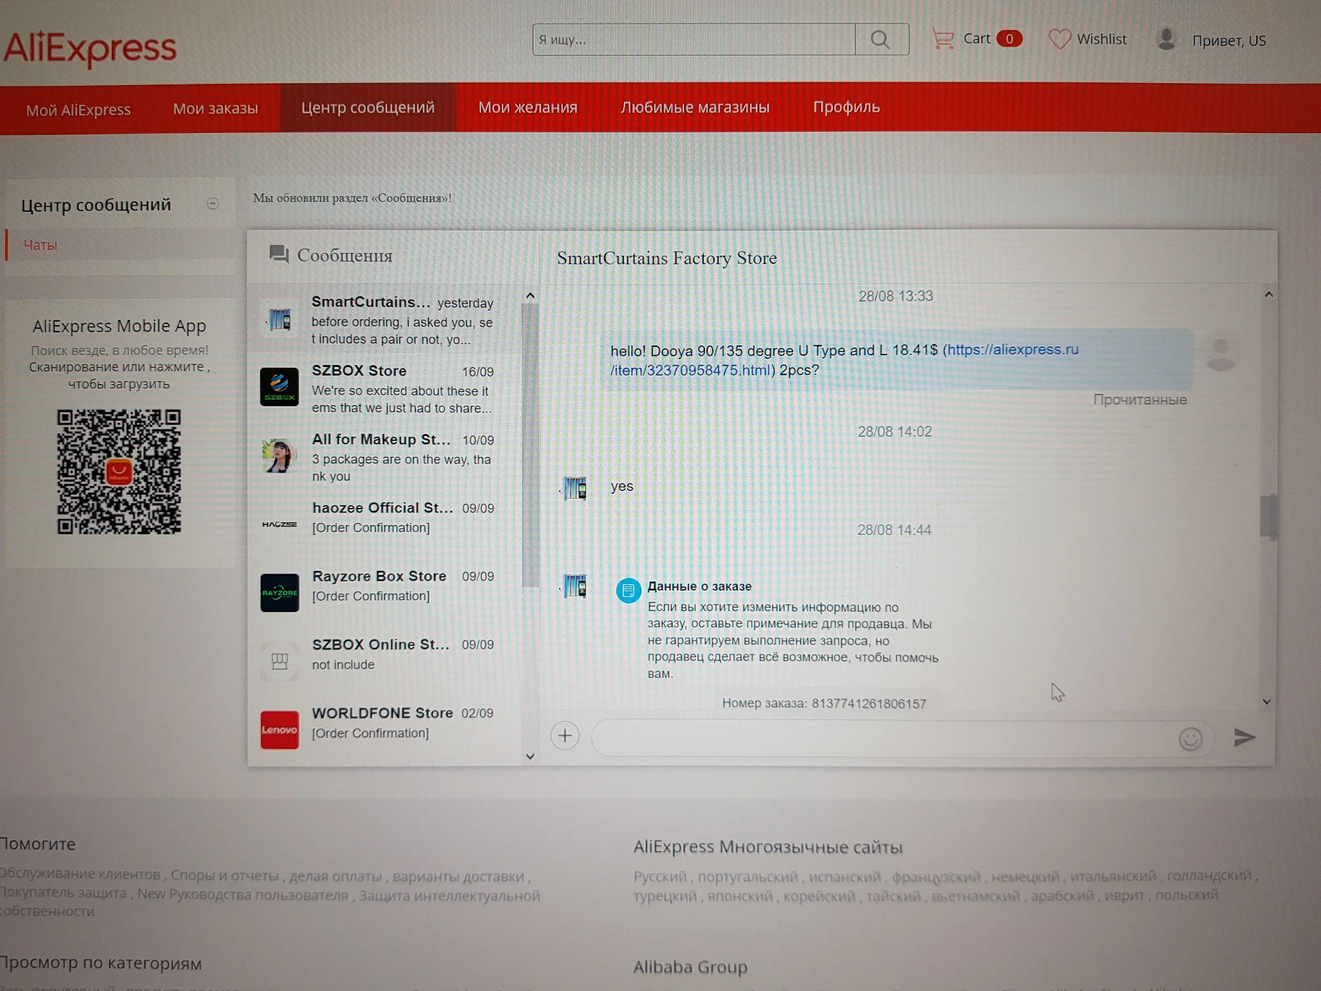Screen dimensions: 1321x991
Task: Click the search magnifier icon
Action: 881,40
